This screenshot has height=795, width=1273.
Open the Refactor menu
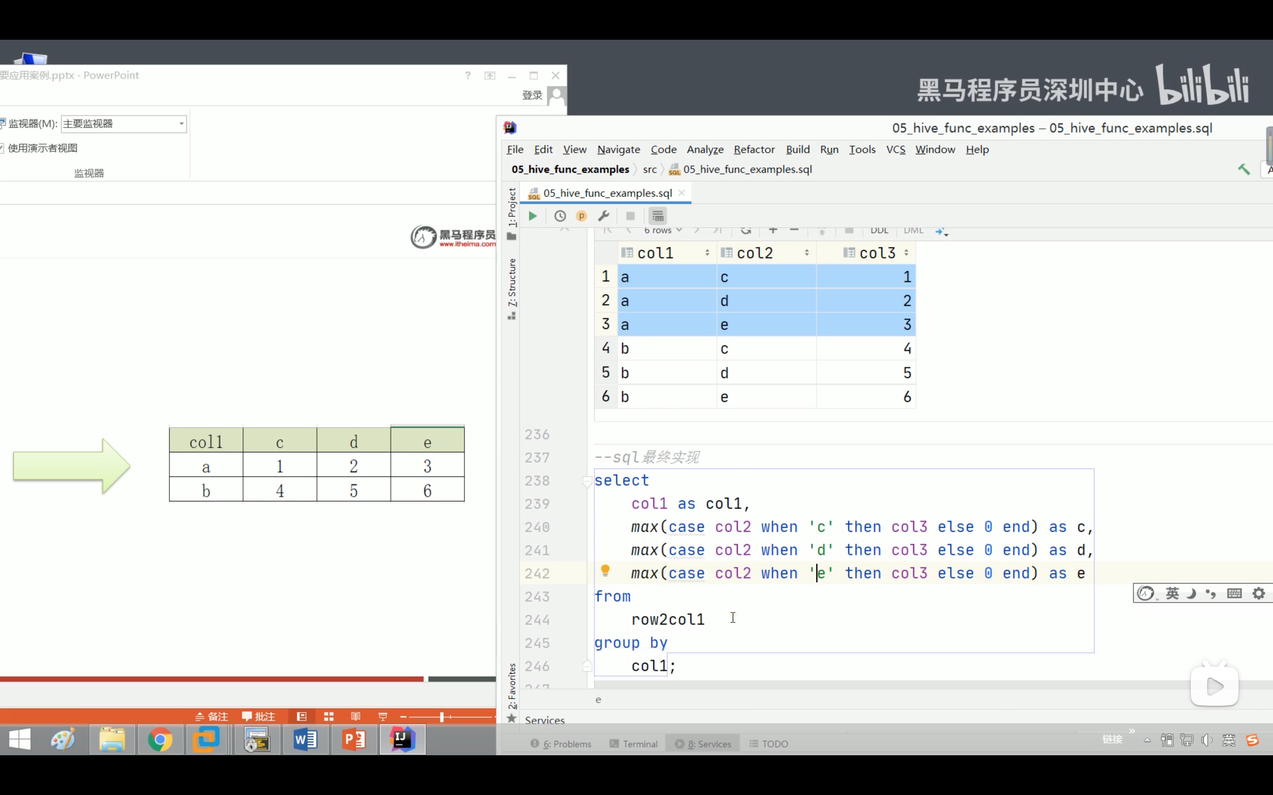[755, 149]
